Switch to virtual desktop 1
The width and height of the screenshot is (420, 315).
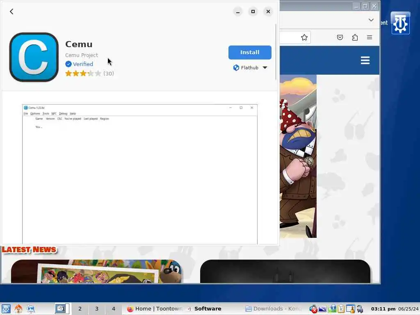coord(62,308)
